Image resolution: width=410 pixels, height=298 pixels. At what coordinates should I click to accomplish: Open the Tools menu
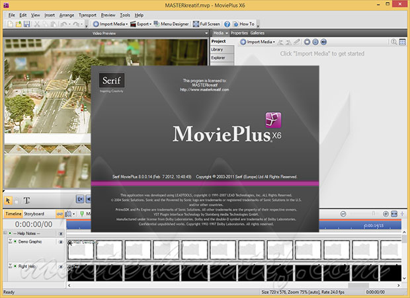click(125, 15)
